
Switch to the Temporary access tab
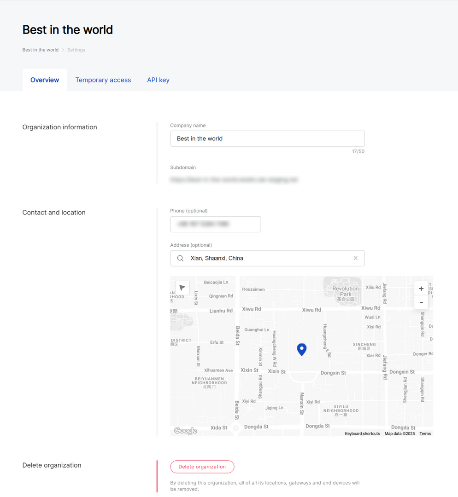click(103, 80)
